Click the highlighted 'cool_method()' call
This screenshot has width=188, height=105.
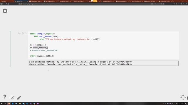point(41,48)
